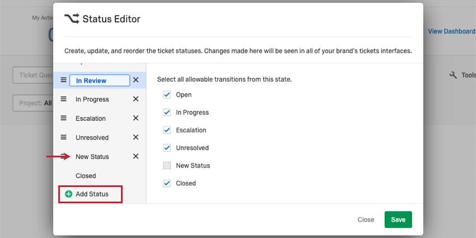Click the green plus Add Status icon
This screenshot has width=476, height=238.
(x=69, y=194)
